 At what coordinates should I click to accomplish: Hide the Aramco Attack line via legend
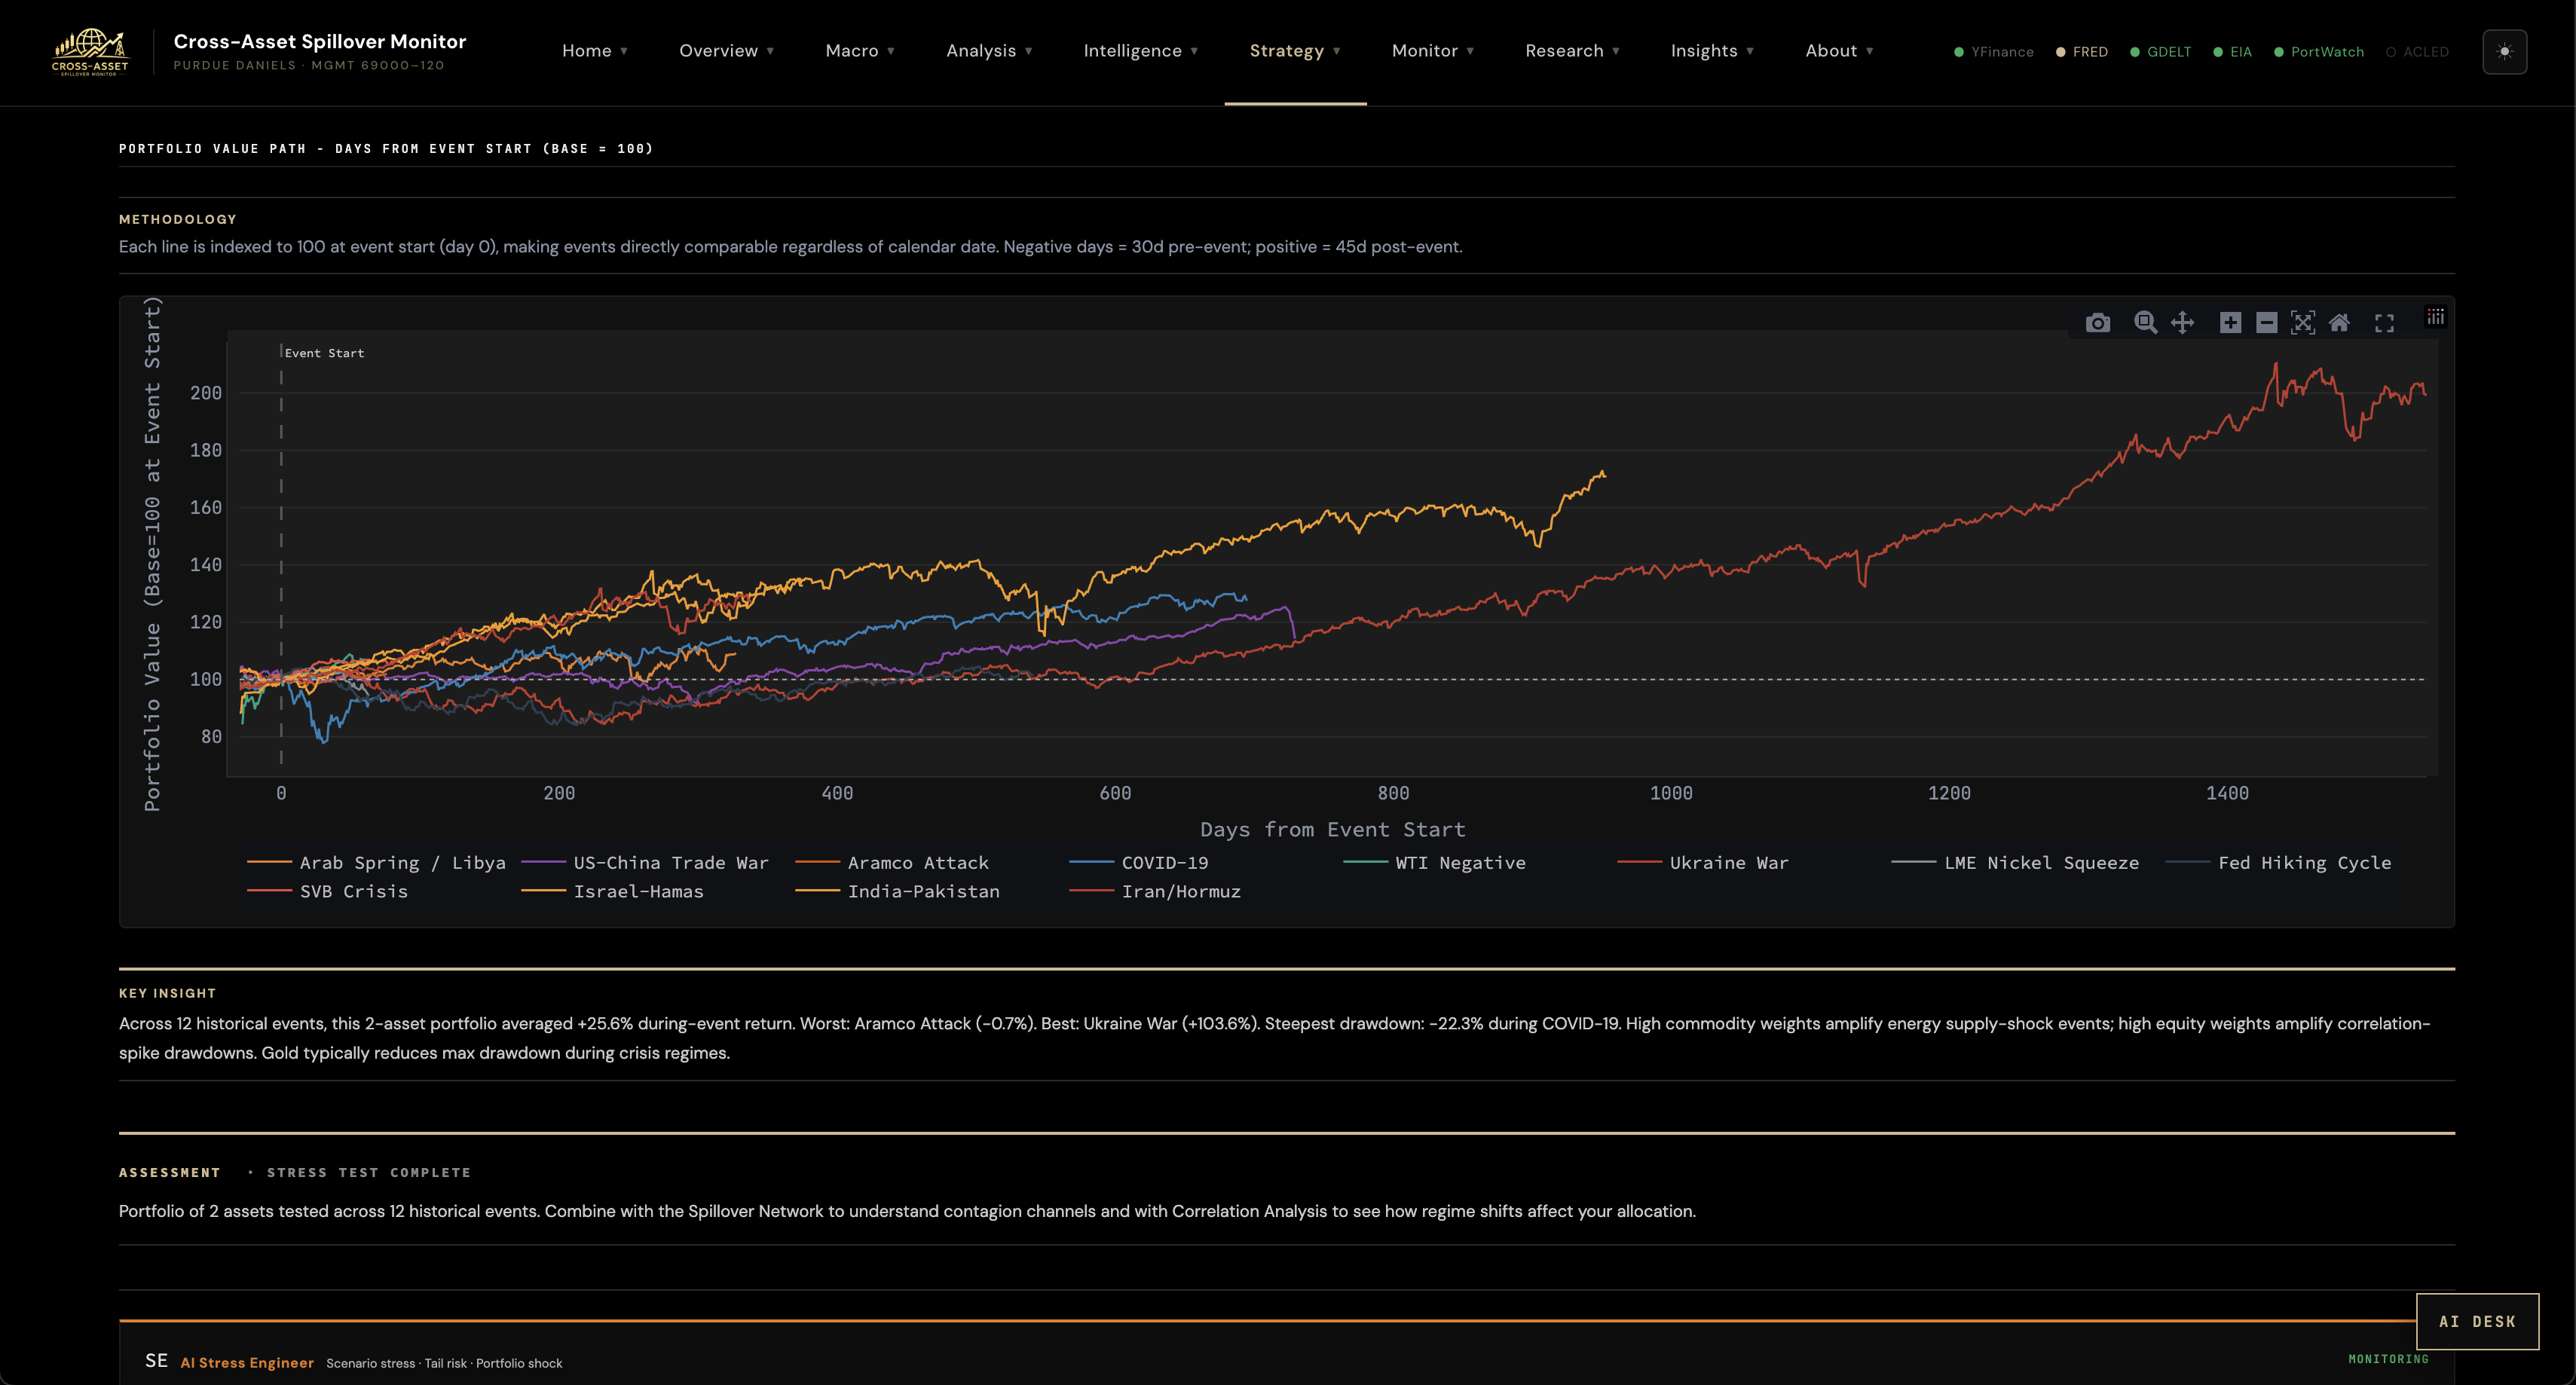[892, 862]
